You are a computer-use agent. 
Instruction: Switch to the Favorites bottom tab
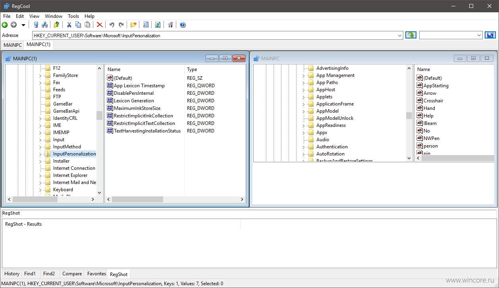tap(96, 274)
